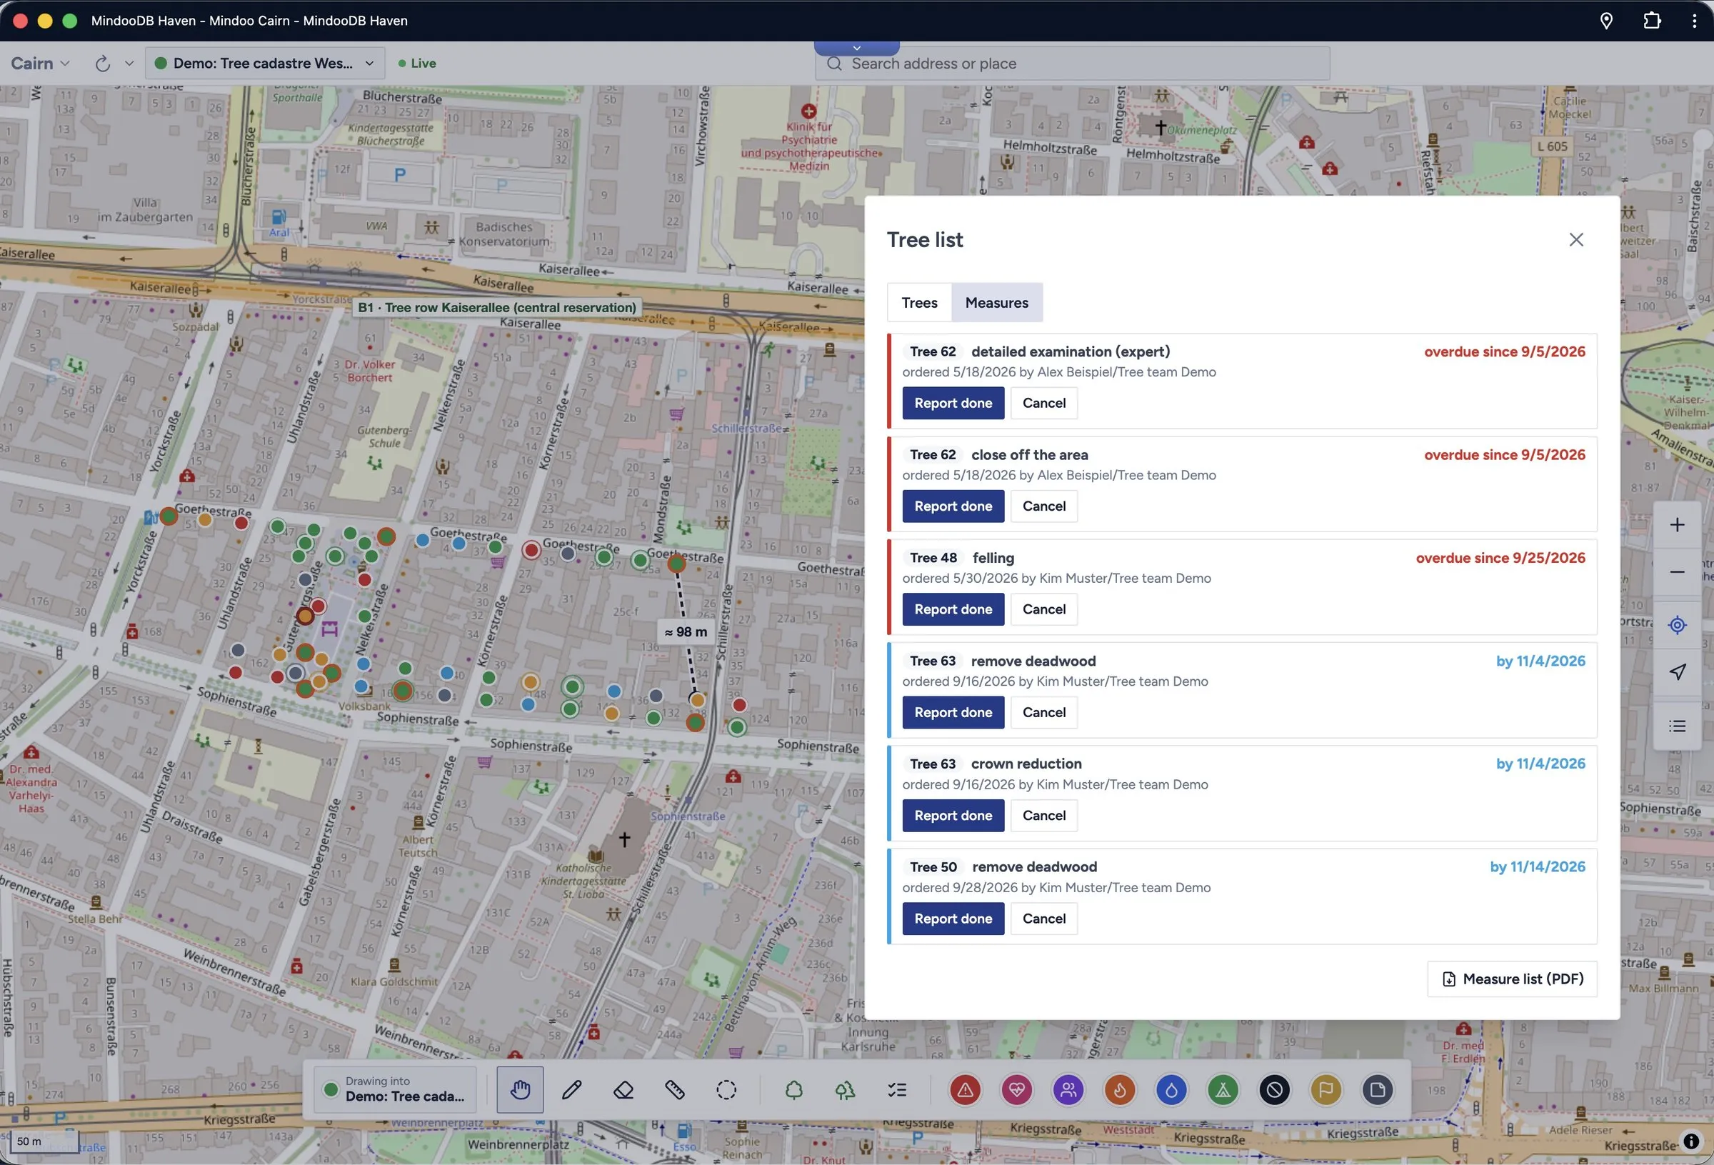Viewport: 1714px width, 1165px height.
Task: Toggle the Live status indicator
Action: 416,64
